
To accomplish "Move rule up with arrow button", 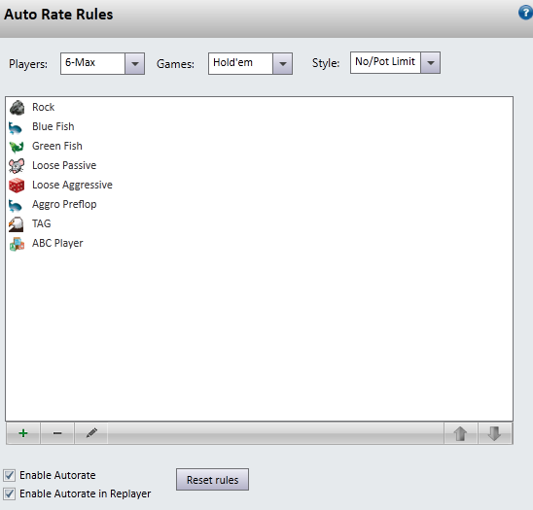I will click(461, 433).
